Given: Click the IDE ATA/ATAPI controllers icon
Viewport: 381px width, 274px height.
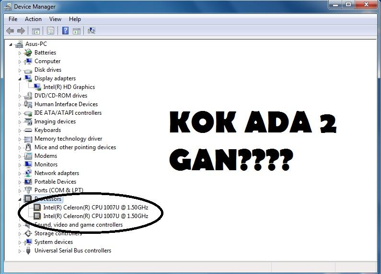Looking at the screenshot, I should tap(28, 113).
